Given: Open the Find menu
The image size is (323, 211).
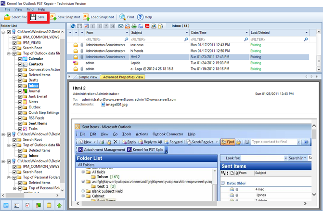Looking at the screenshot, I should pos(30,9).
